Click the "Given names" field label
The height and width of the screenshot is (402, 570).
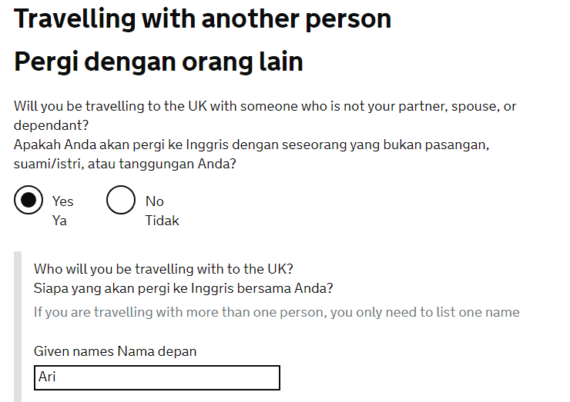click(74, 351)
